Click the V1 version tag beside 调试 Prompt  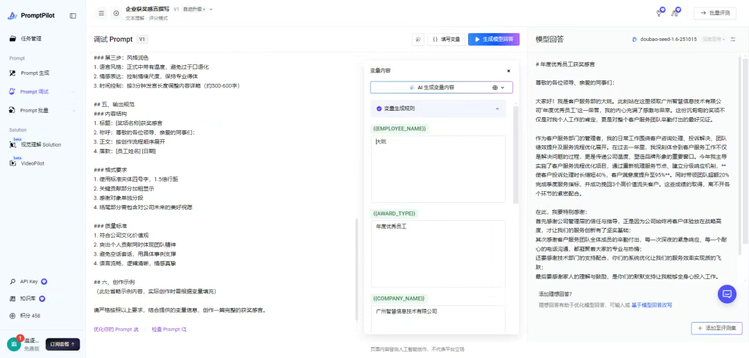(142, 39)
